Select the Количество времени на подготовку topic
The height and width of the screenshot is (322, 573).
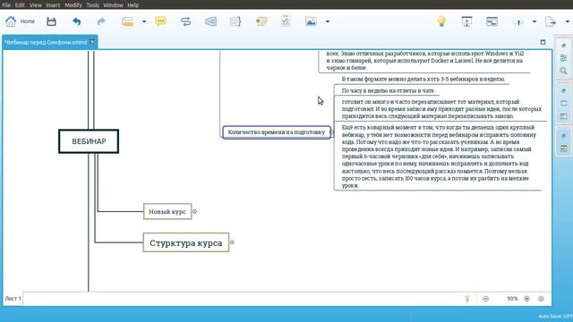[277, 132]
